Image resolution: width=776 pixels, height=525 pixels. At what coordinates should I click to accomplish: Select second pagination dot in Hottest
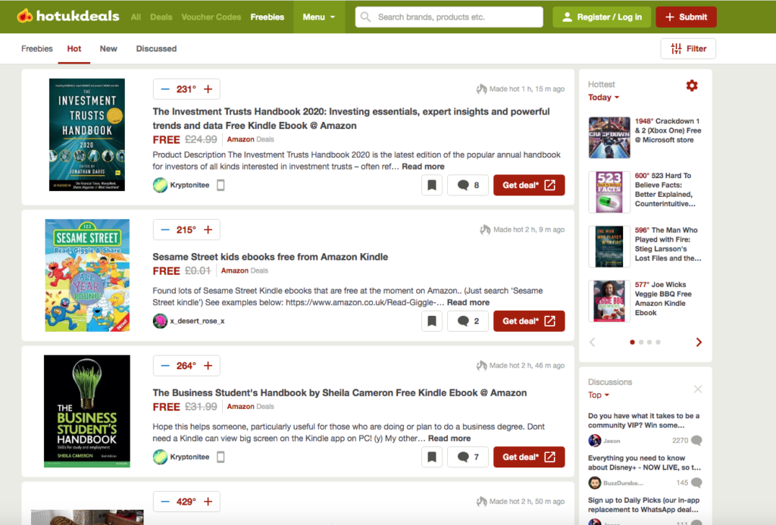point(641,342)
